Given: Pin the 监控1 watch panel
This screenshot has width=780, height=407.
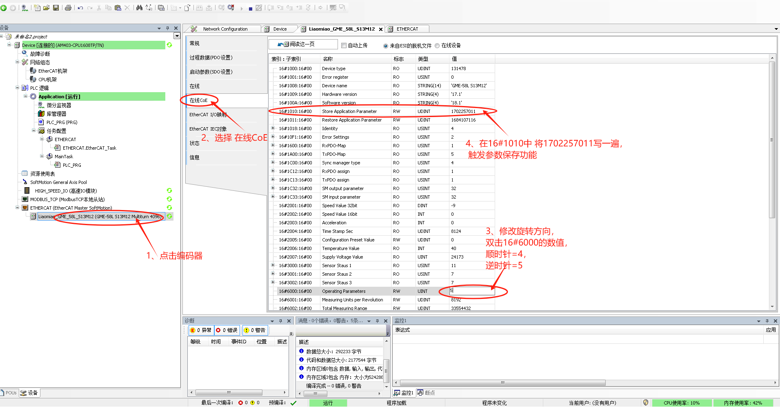Looking at the screenshot, I should click(767, 321).
